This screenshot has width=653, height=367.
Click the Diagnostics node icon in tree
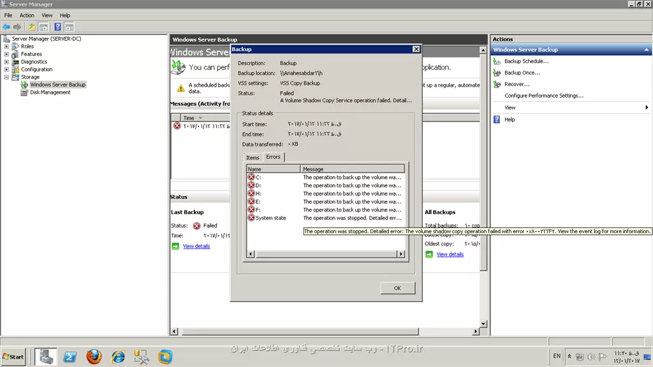[x=15, y=62]
